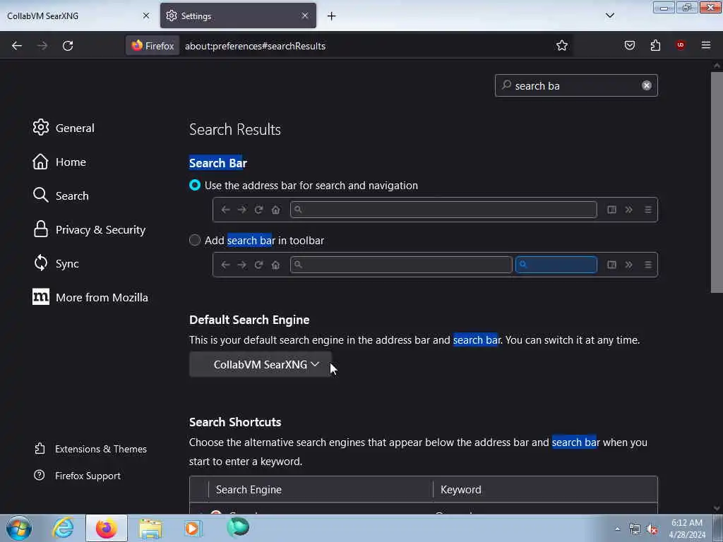Reload the current page
723x542 pixels.
coord(68,46)
